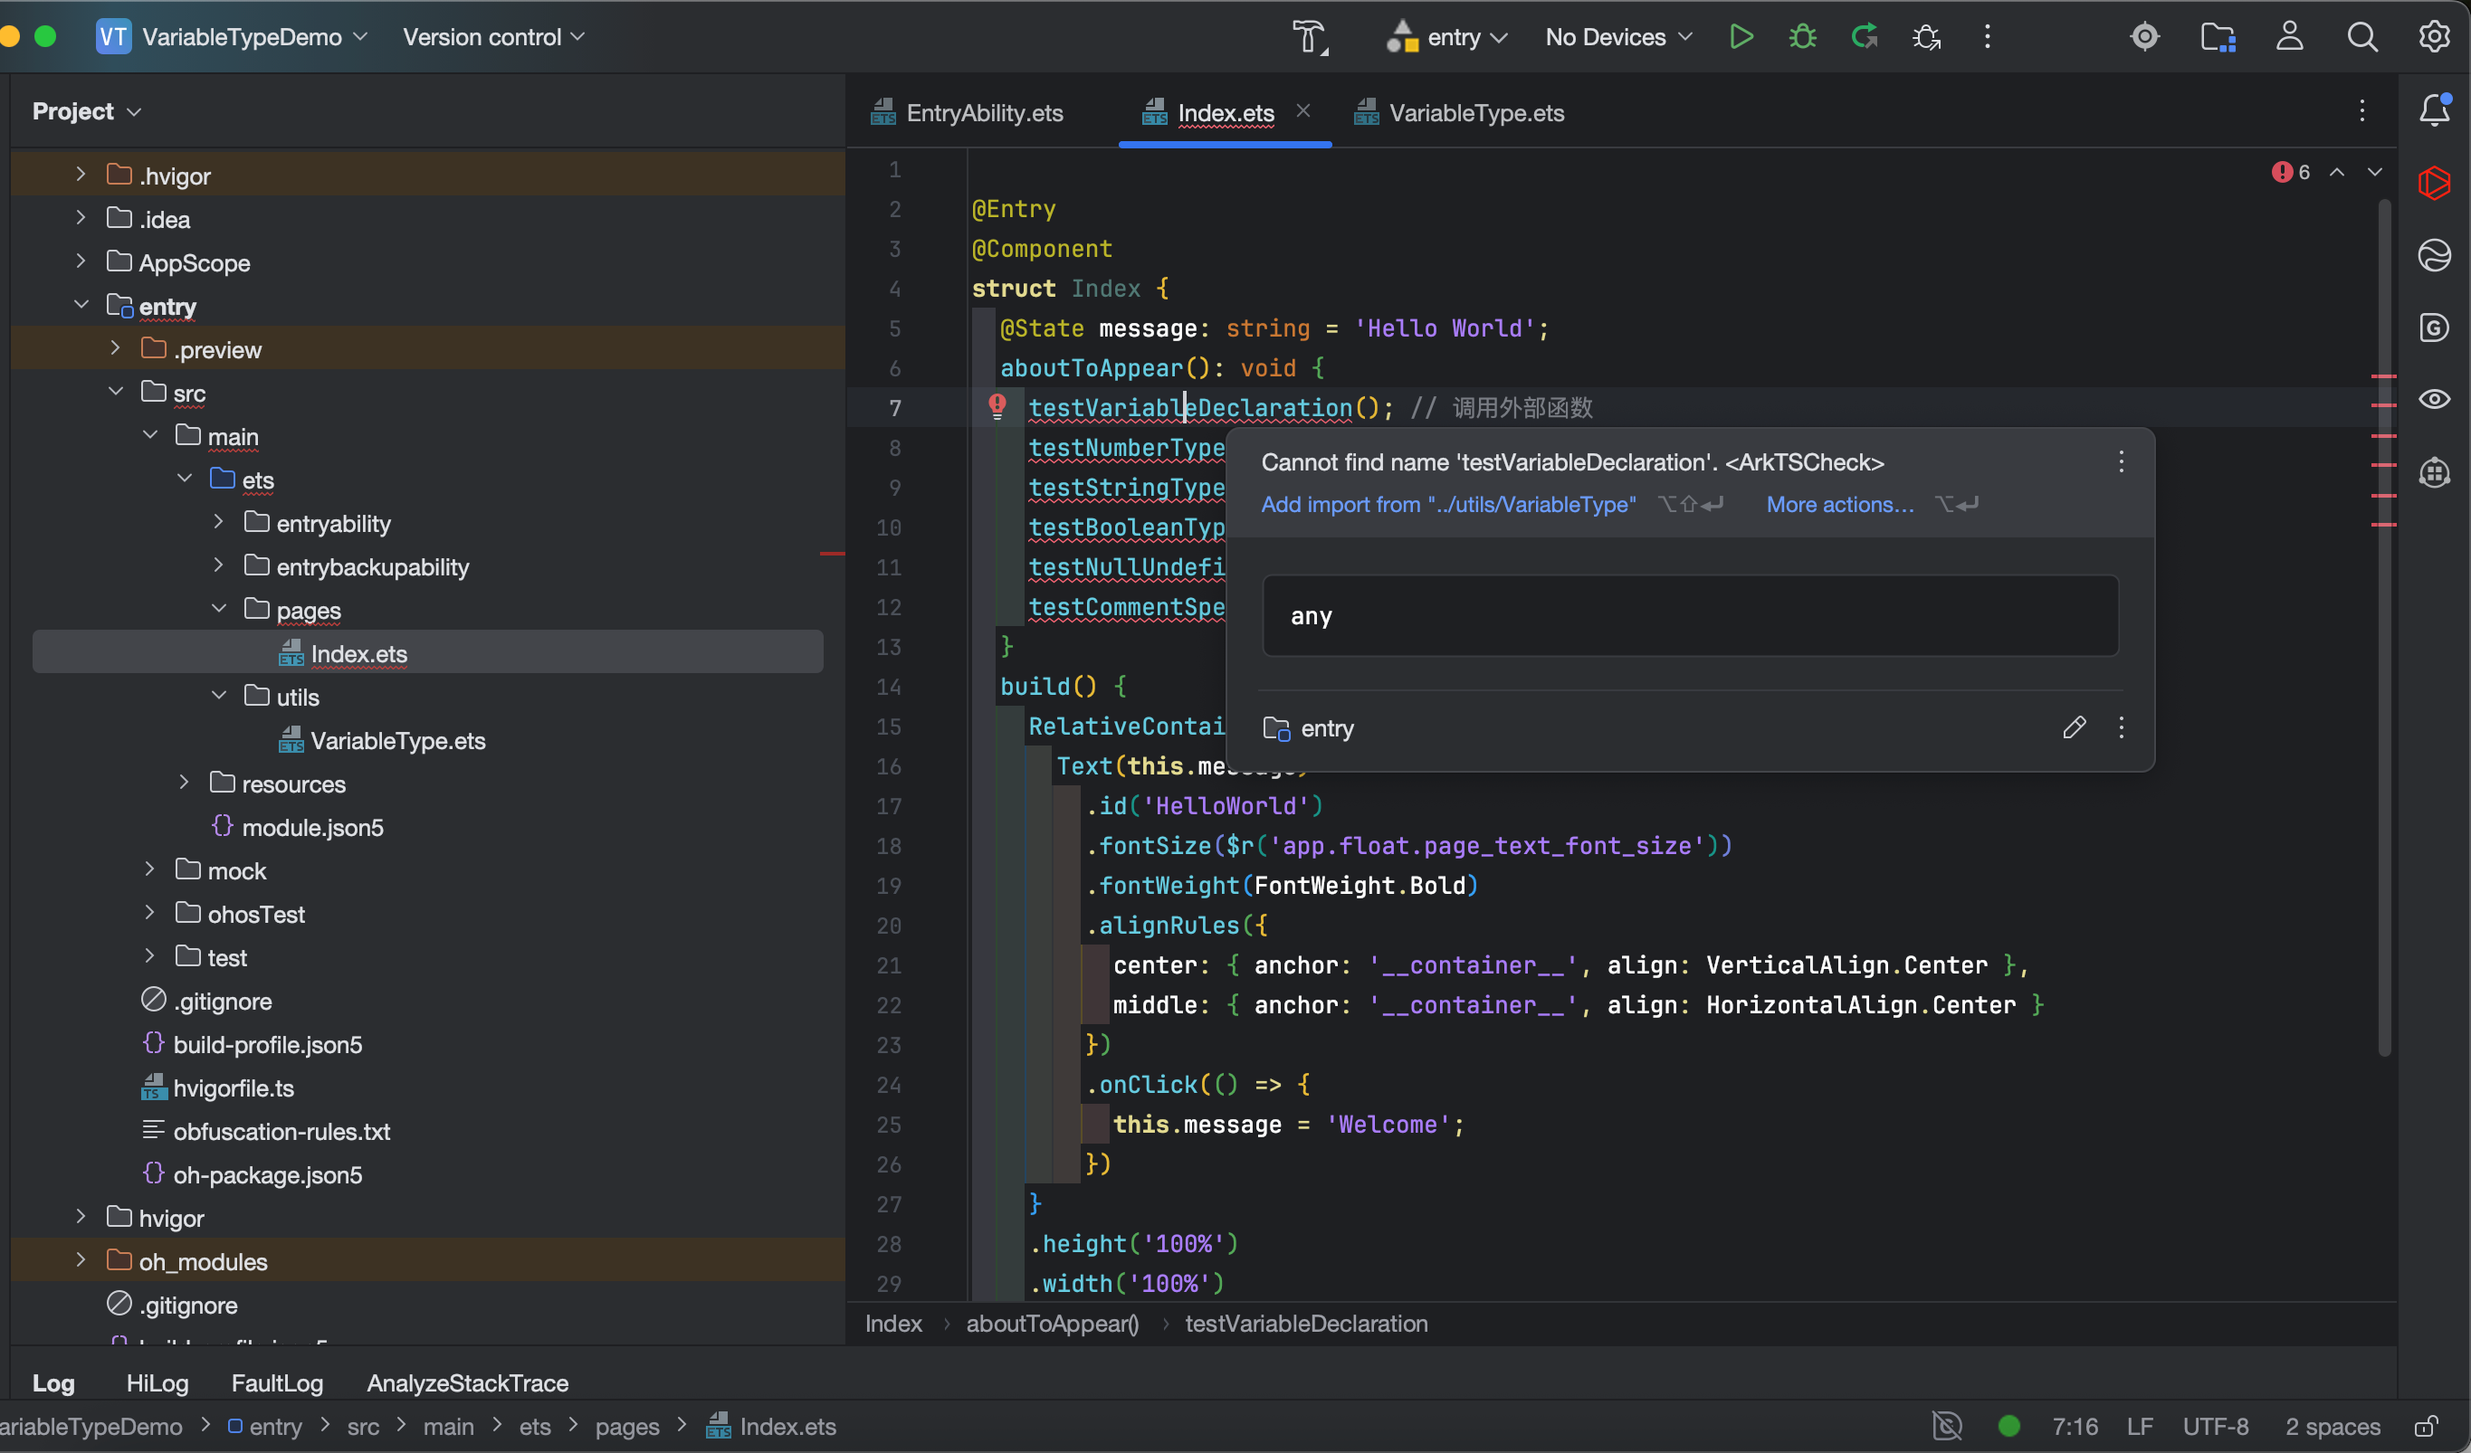Click the search magnifier icon

click(2361, 37)
